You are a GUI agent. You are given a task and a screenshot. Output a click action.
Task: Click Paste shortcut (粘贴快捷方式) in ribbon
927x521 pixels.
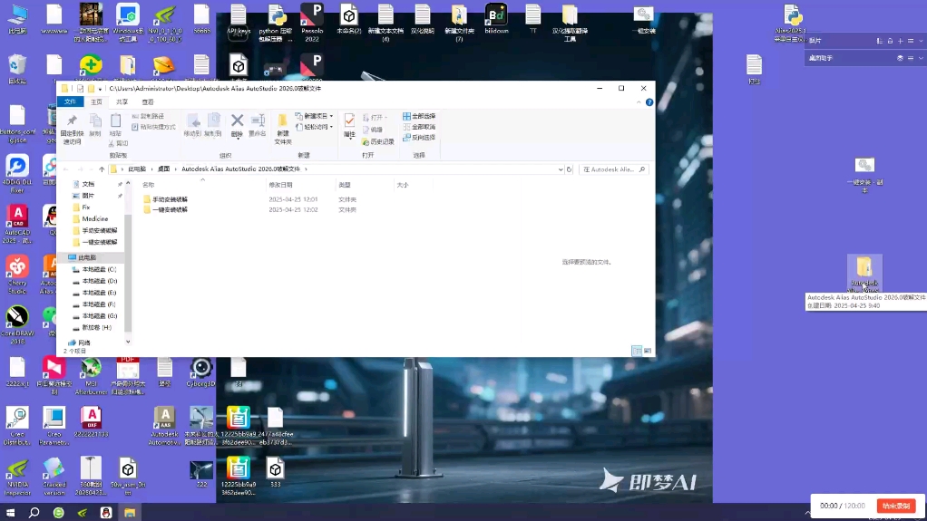[x=153, y=127]
